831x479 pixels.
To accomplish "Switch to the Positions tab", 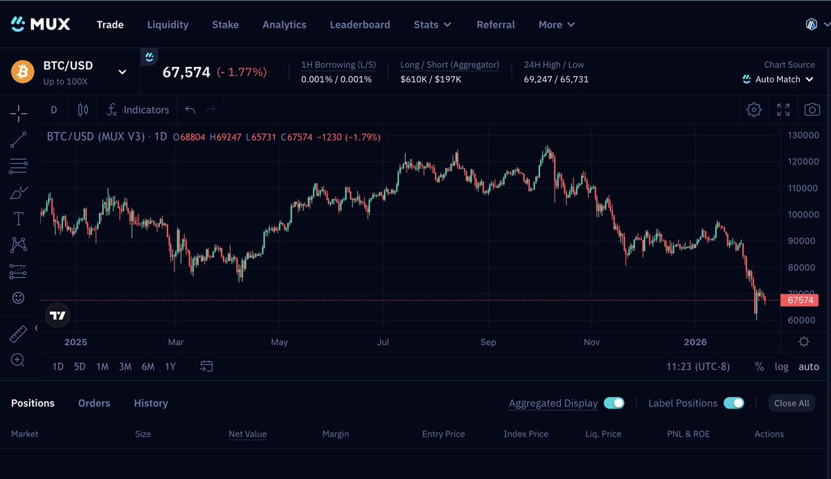I will pyautogui.click(x=33, y=403).
